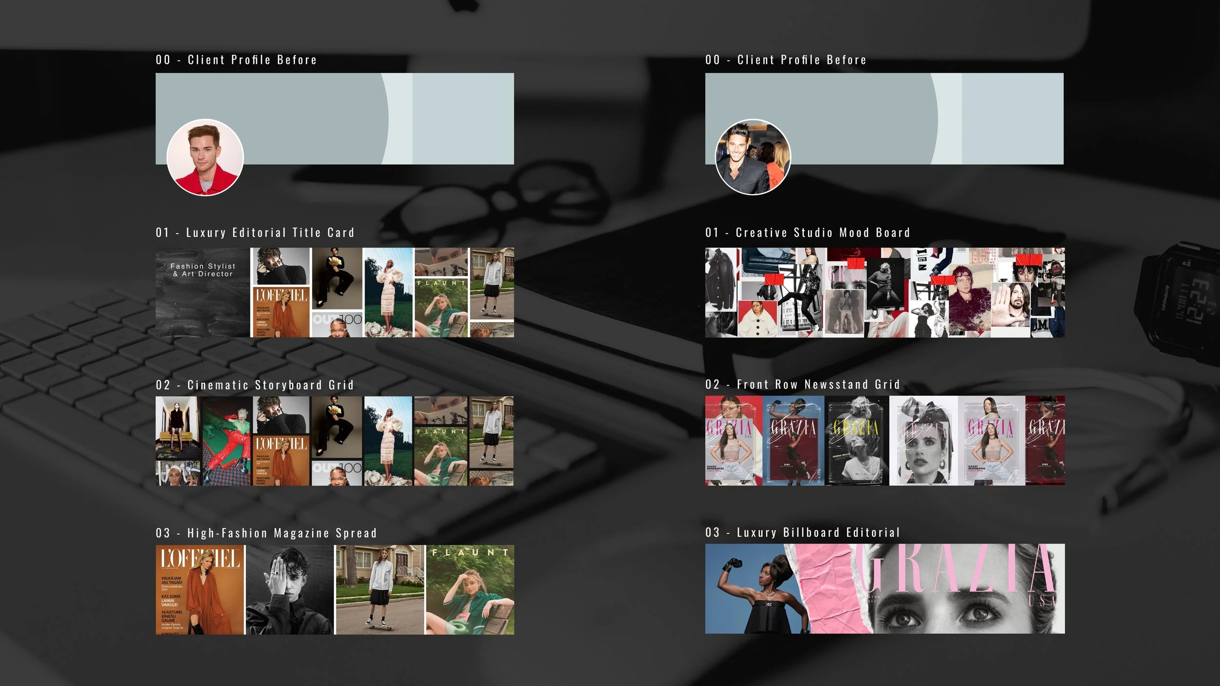The image size is (1220, 686).
Task: Click the "02 - Cinematic Storyboard Grid" heading
Action: [x=254, y=385]
